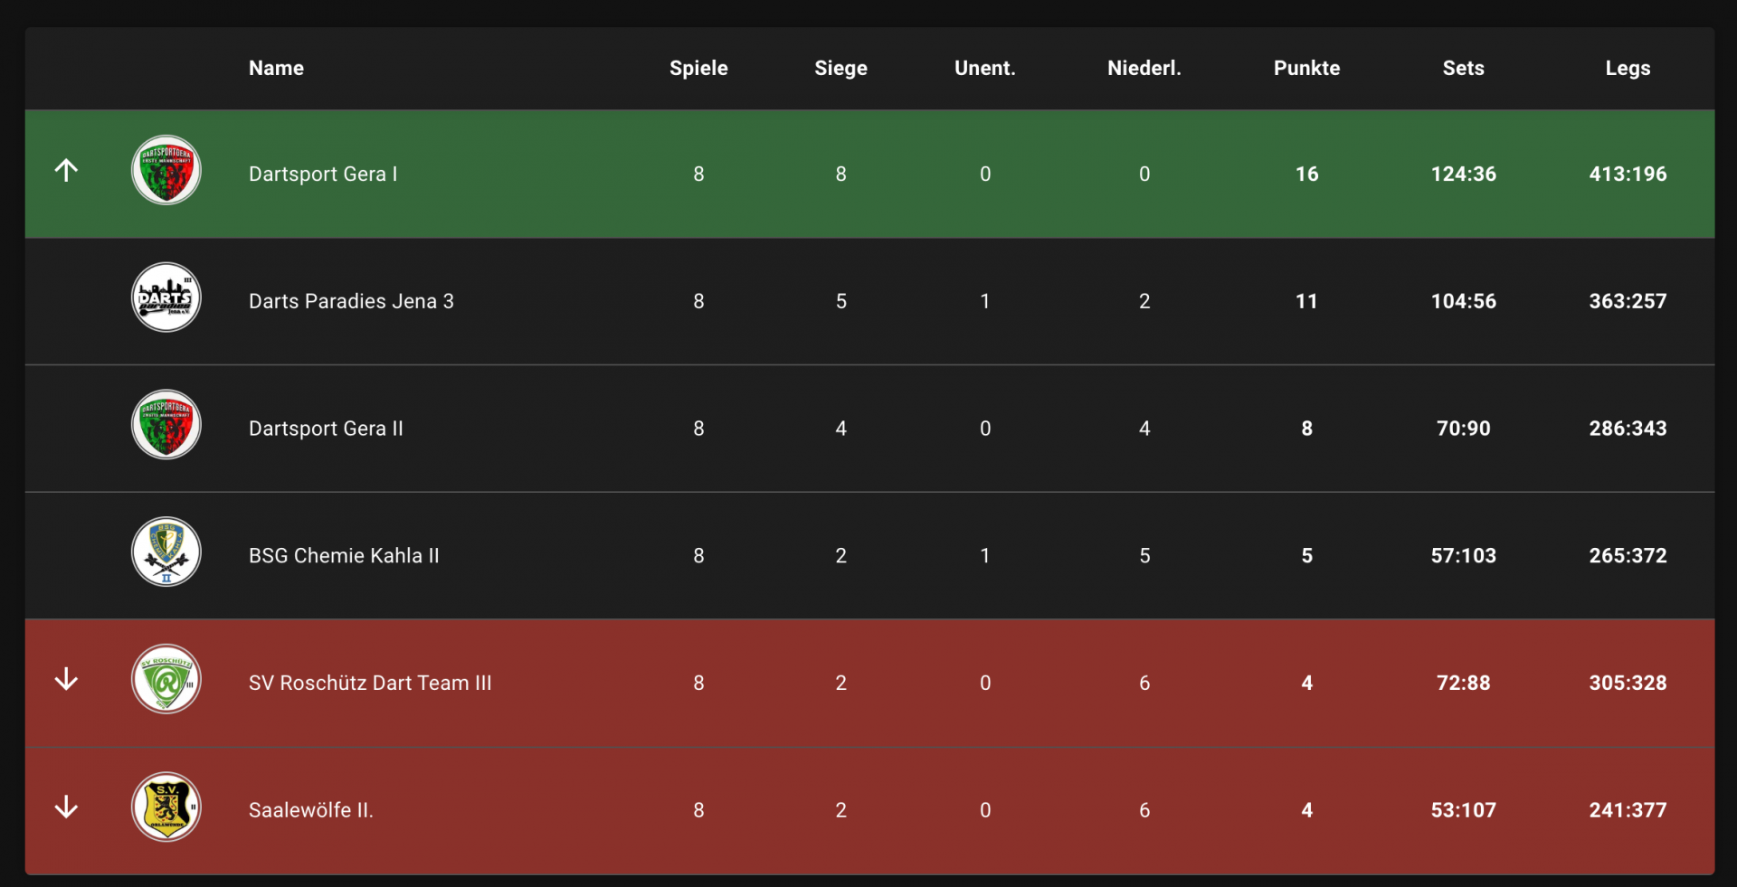Click the Sets column header
The height and width of the screenshot is (887, 1737).
point(1463,68)
